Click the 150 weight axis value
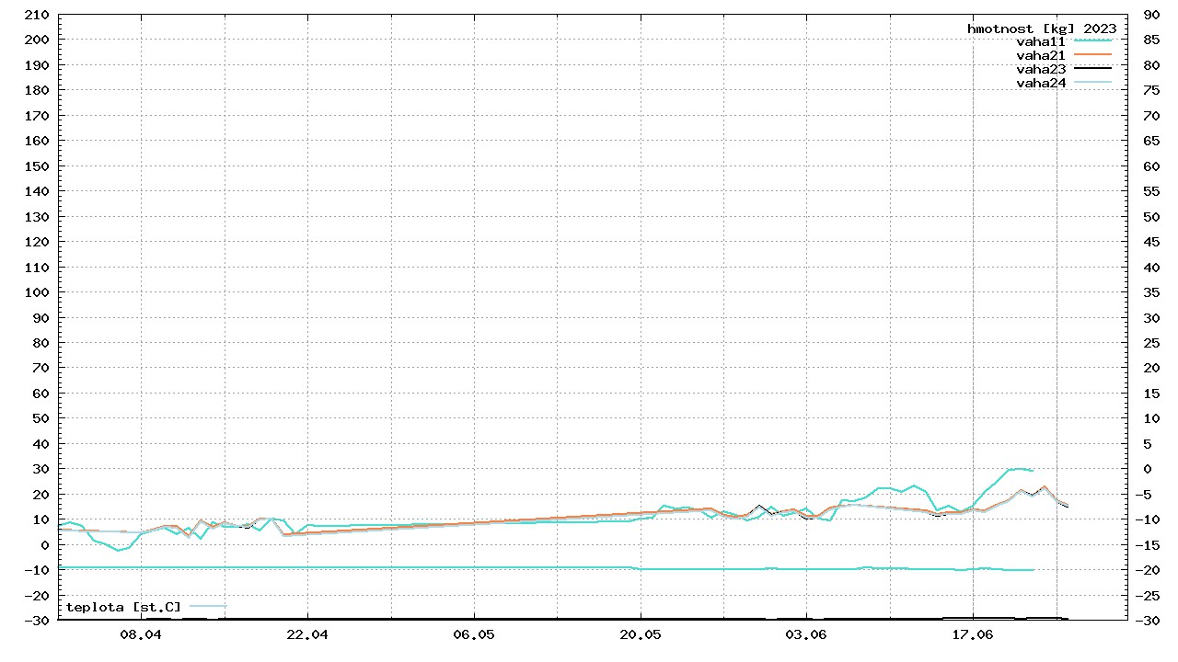 click(38, 166)
